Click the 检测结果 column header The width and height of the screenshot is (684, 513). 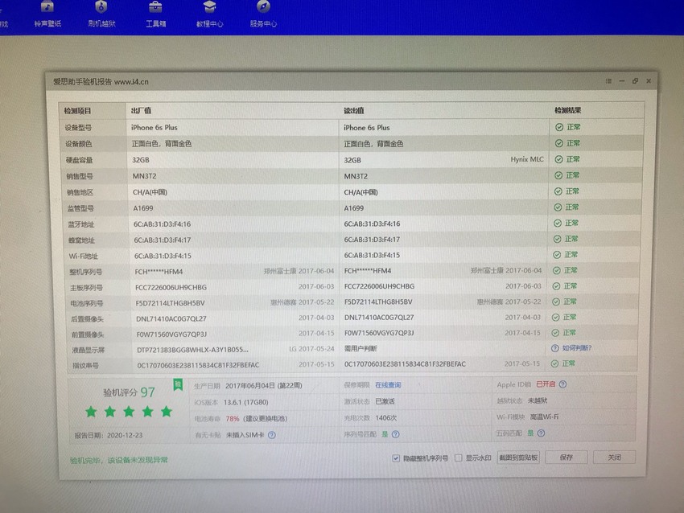pyautogui.click(x=567, y=110)
